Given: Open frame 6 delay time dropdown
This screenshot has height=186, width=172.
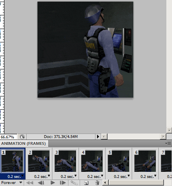Looking at the screenshot, I should click(148, 176).
